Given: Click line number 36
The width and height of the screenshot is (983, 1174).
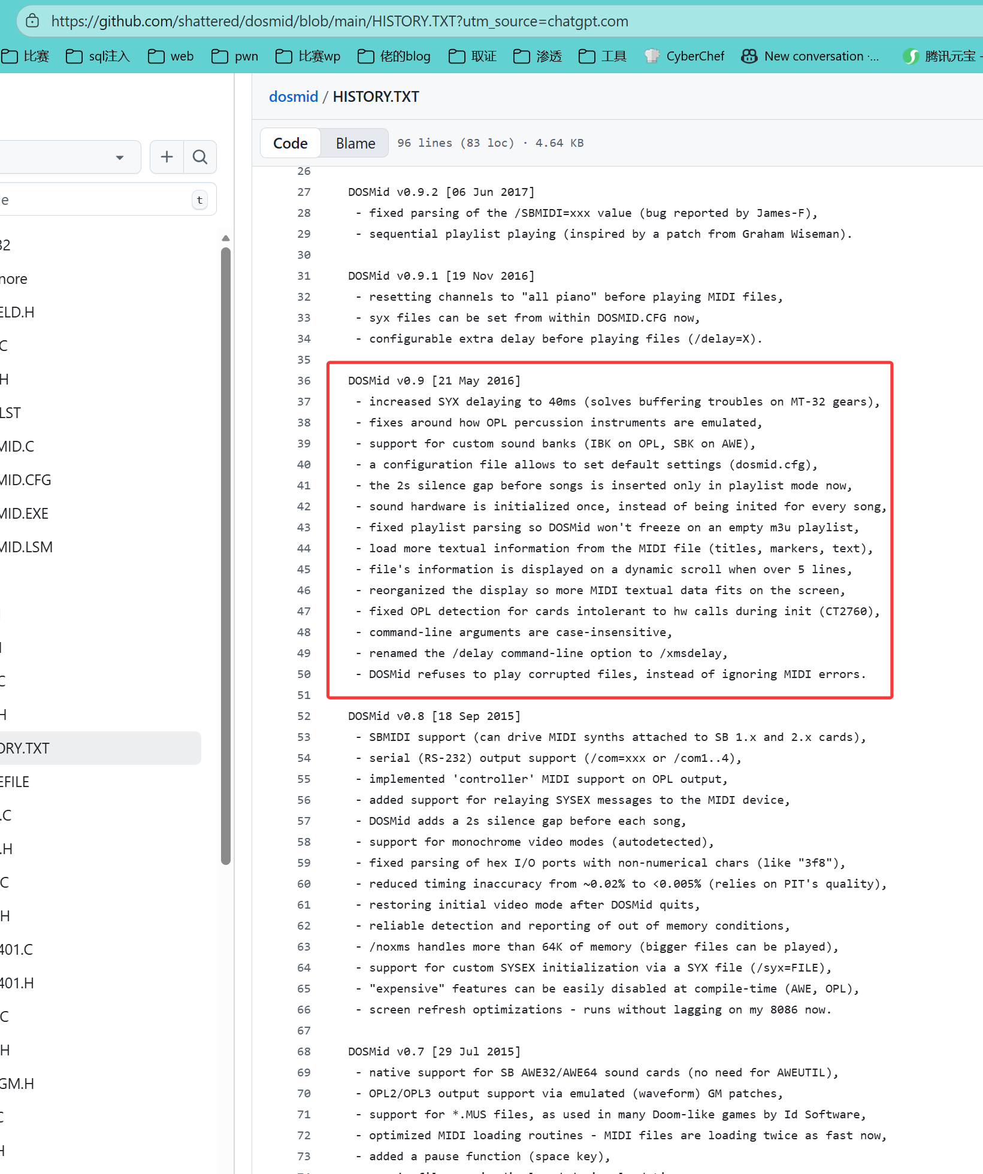Looking at the screenshot, I should click(x=304, y=381).
